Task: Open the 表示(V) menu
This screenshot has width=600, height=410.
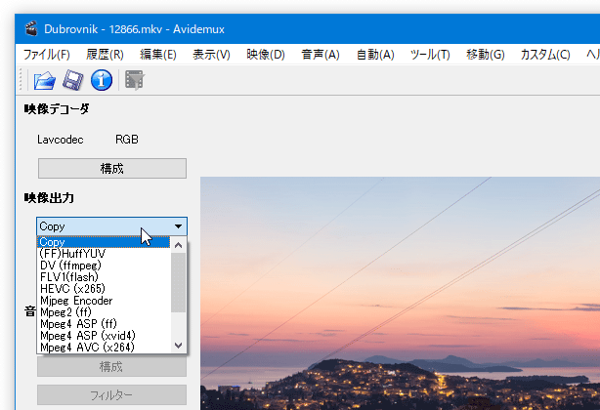Action: pyautogui.click(x=211, y=55)
